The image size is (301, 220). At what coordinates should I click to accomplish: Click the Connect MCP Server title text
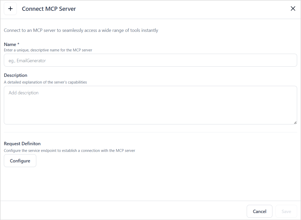49,8
